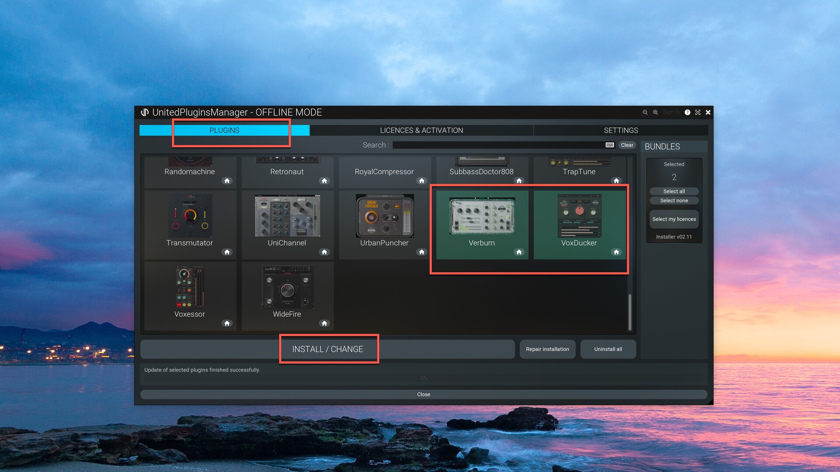840x472 pixels.
Task: Open on-screen keyboard icon in search bar
Action: pos(609,145)
